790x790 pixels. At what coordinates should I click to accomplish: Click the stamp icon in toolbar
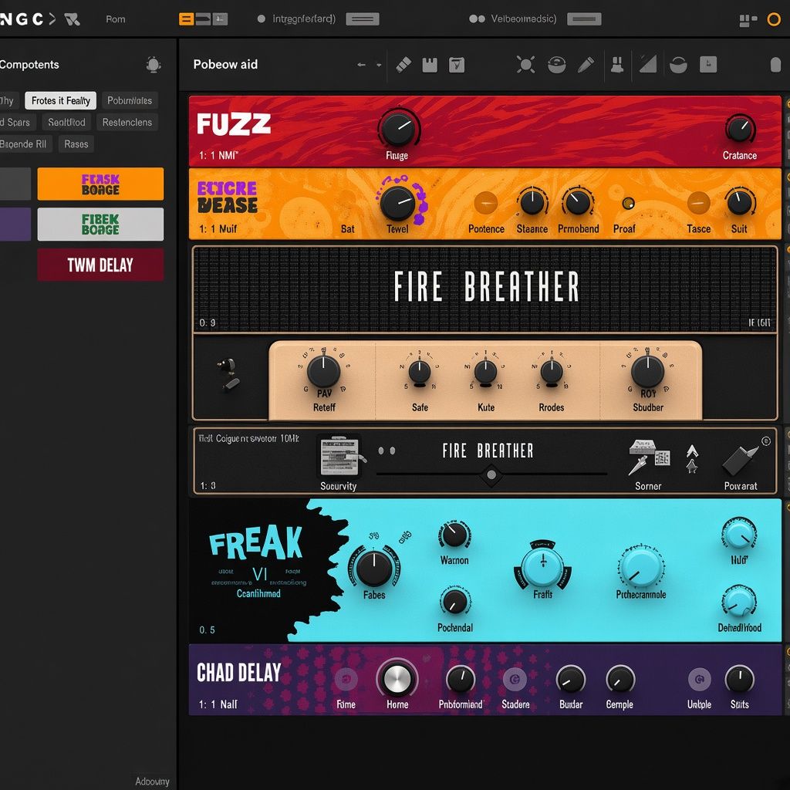(x=617, y=65)
